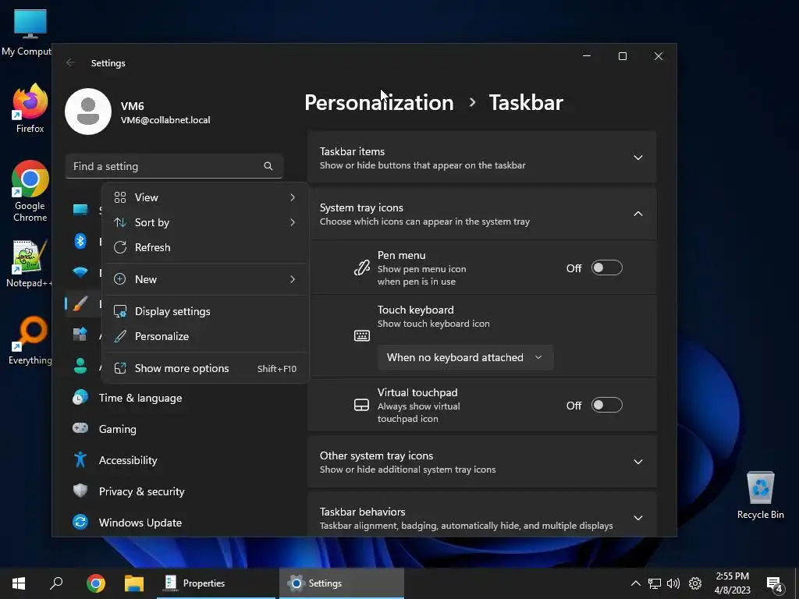This screenshot has height=599, width=799.
Task: Click the Pen menu icon
Action: coord(362,268)
